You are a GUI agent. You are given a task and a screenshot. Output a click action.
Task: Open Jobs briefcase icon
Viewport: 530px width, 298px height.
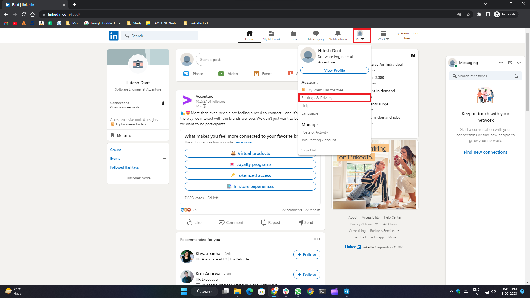pyautogui.click(x=294, y=36)
